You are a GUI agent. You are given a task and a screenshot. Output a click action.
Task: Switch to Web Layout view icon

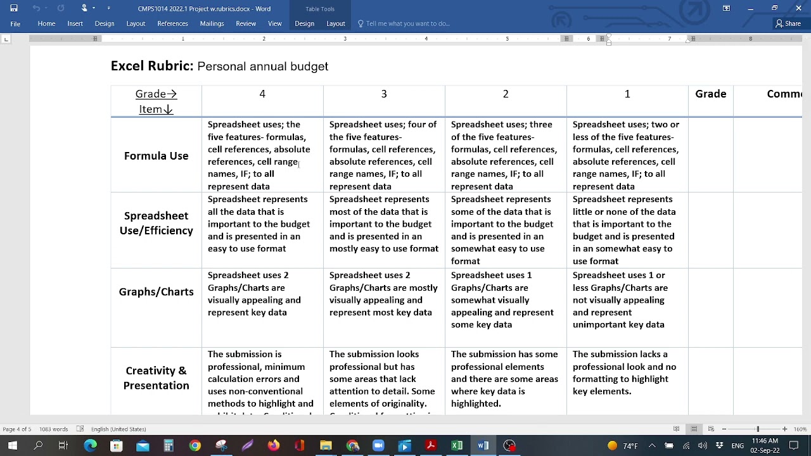tap(711, 429)
